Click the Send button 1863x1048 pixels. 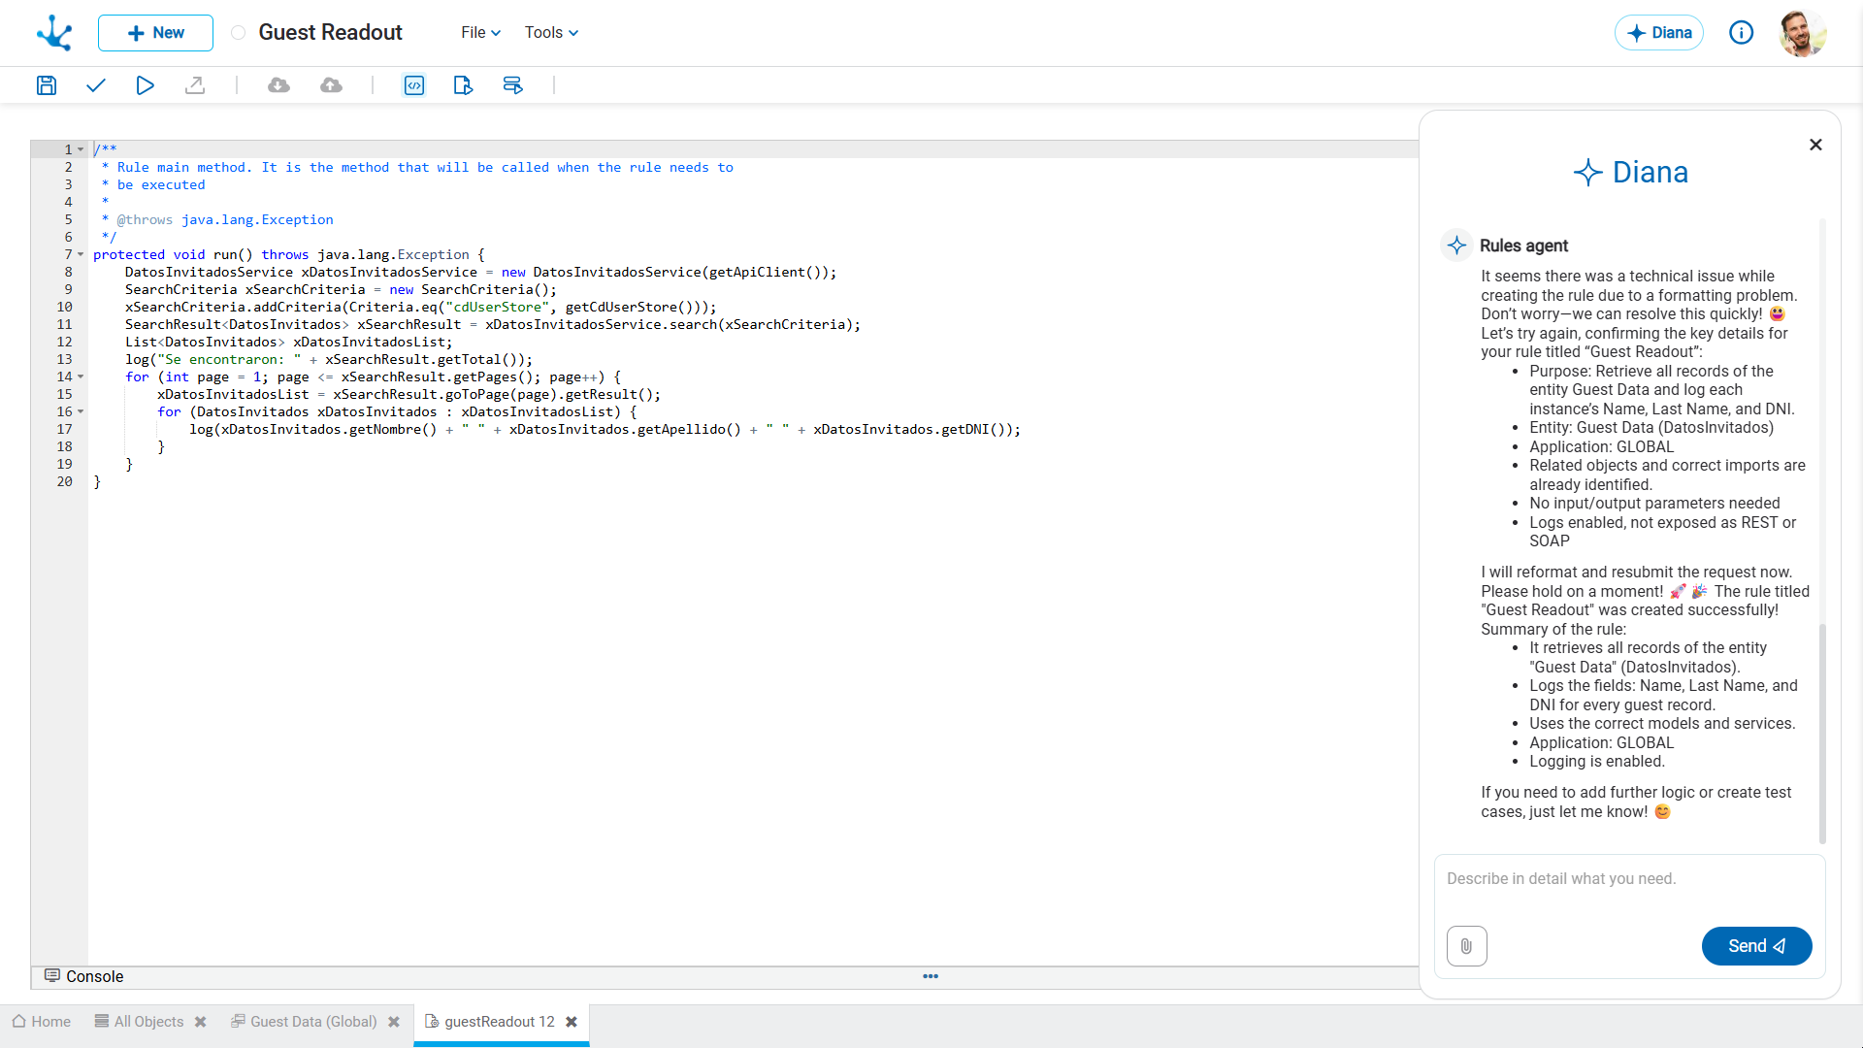tap(1756, 946)
